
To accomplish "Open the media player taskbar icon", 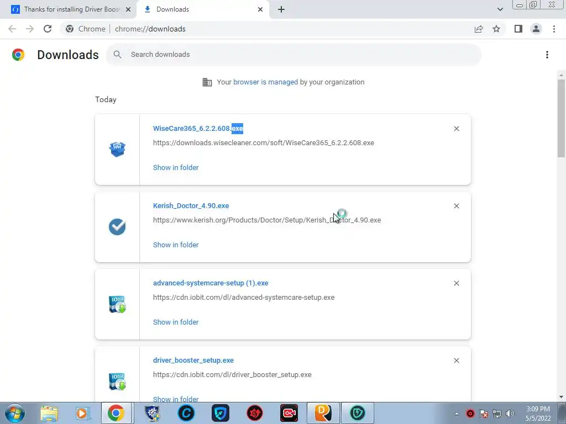I will point(83,413).
